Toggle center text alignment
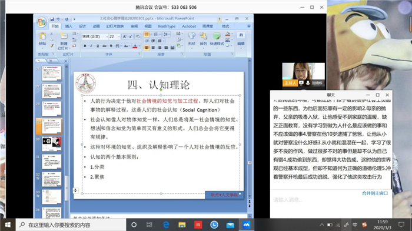Screen dimensions: 412x231 tap(153, 48)
